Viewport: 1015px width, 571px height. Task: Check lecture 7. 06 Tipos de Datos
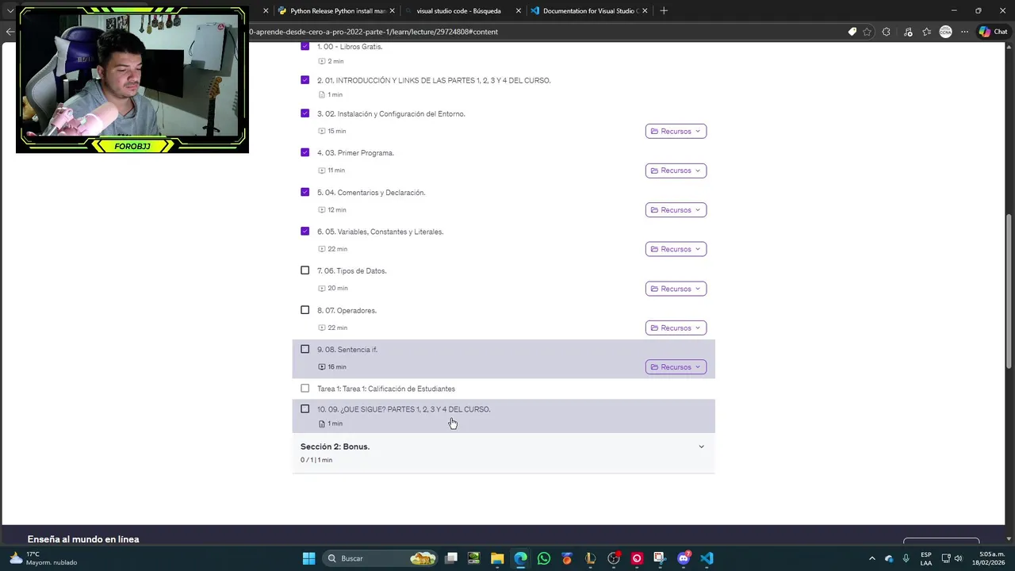pos(304,270)
